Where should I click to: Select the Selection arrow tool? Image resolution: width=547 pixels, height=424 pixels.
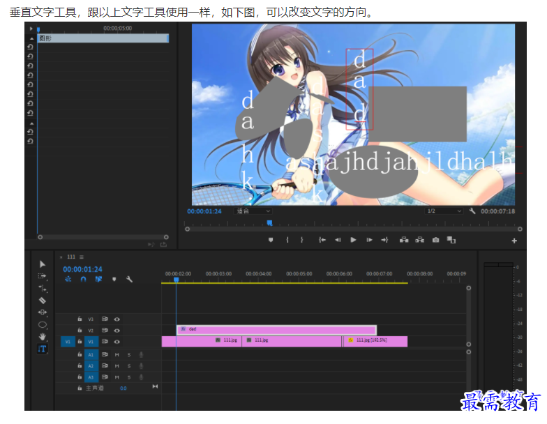pyautogui.click(x=42, y=264)
